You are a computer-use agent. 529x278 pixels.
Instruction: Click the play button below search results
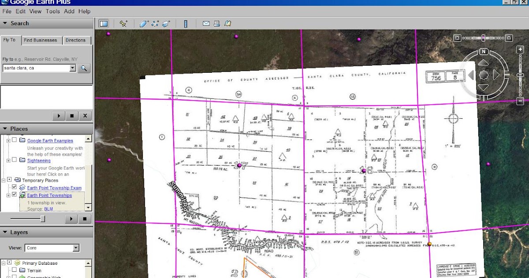[x=58, y=116]
